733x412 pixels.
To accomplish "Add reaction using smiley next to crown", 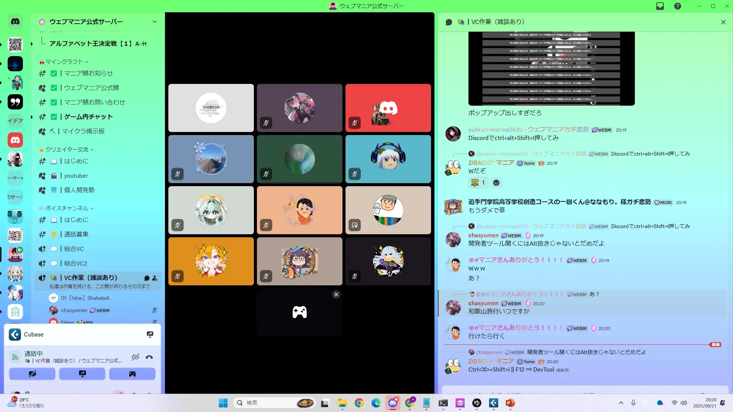I will pyautogui.click(x=496, y=183).
